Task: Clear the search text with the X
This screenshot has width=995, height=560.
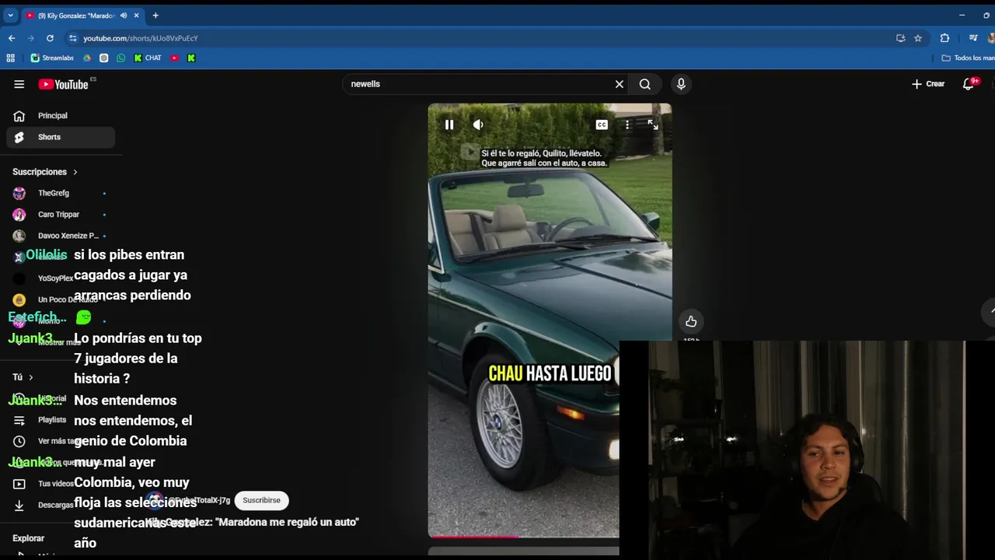Action: [x=620, y=84]
